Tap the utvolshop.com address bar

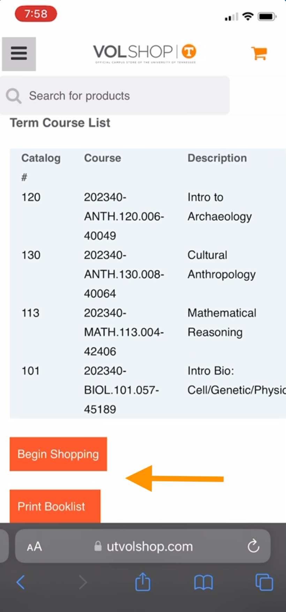(x=143, y=546)
